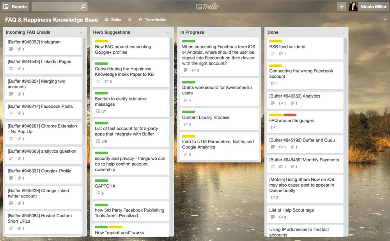Open In Progress list ellipsis menu
This screenshot has height=241, width=390.
[256, 32]
